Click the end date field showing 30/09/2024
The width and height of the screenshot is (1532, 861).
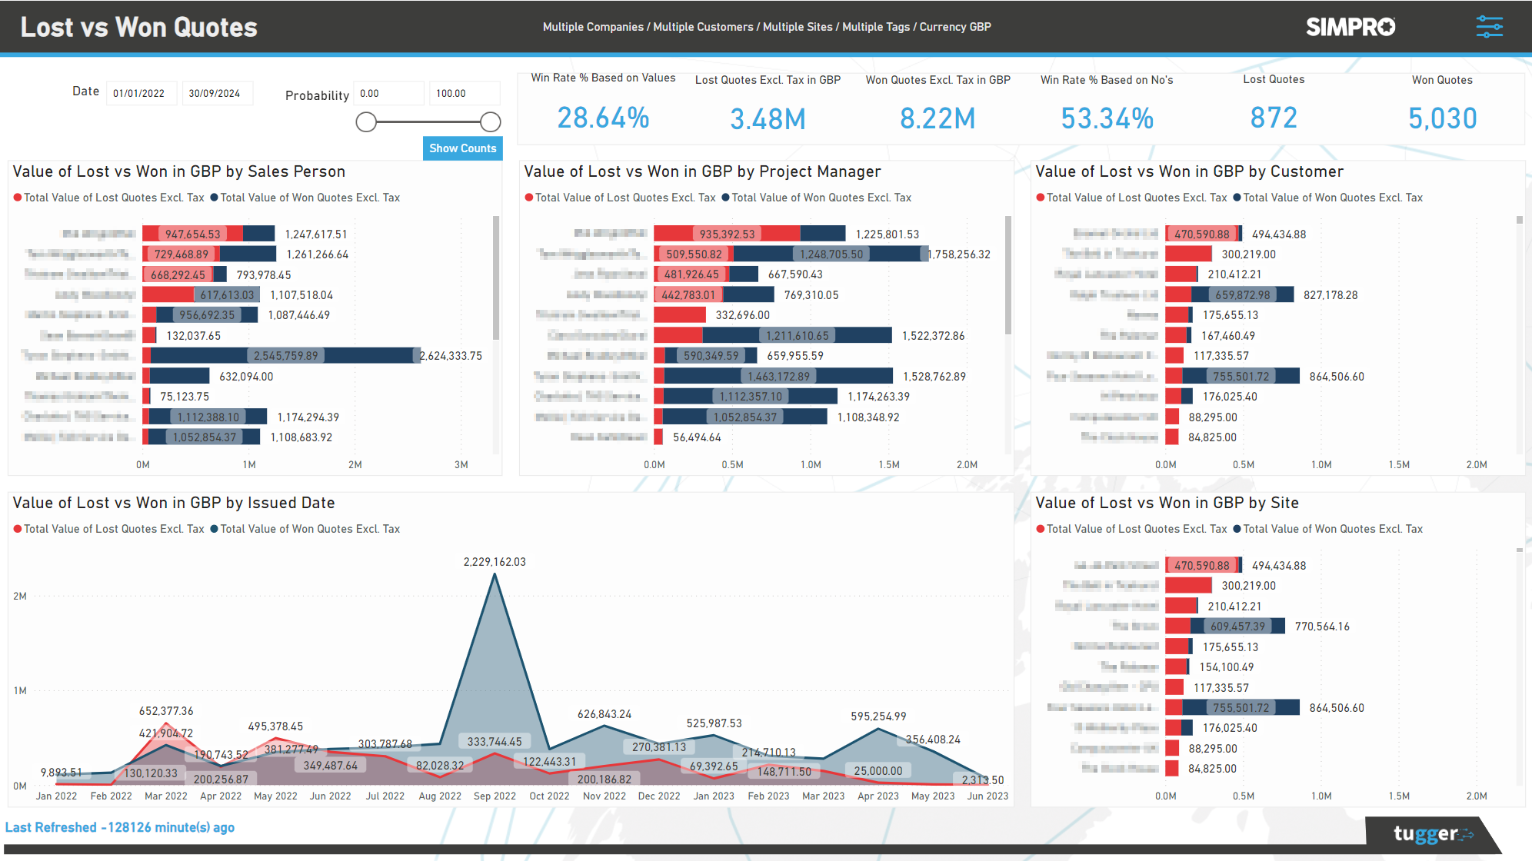click(x=217, y=93)
